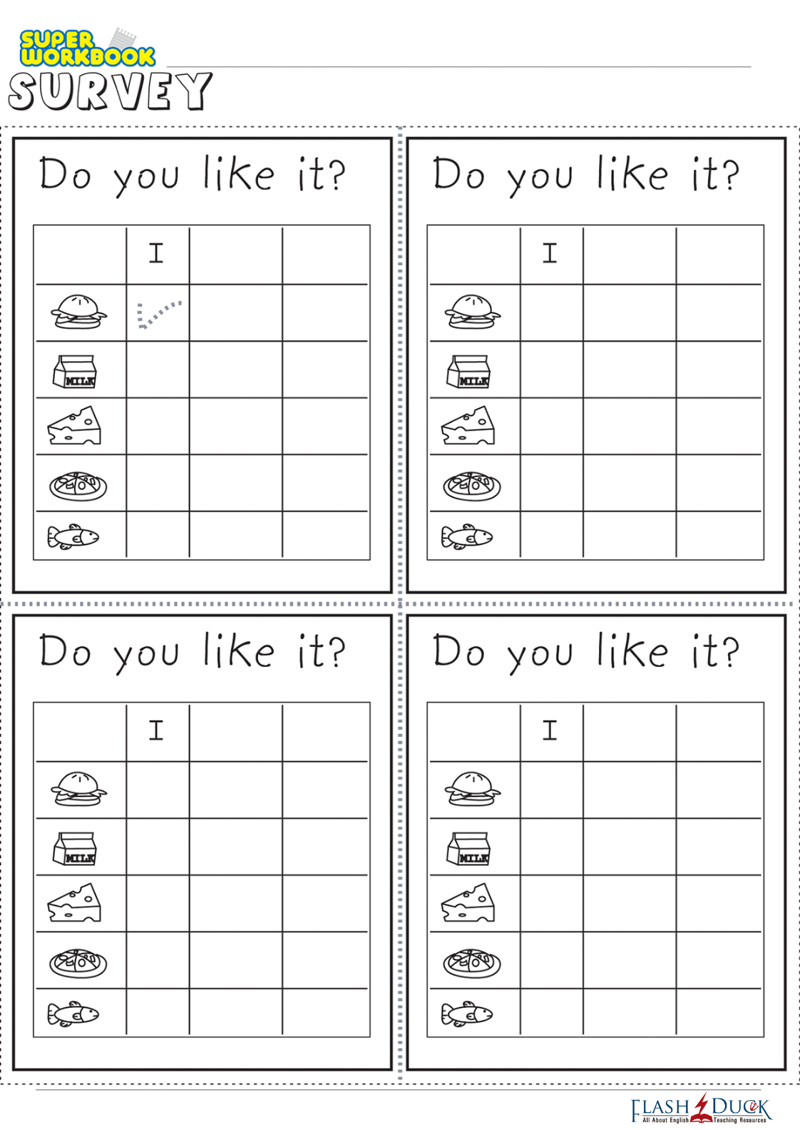Select the cheese wedge in the bottom-right survey
The image size is (800, 1130).
(468, 904)
